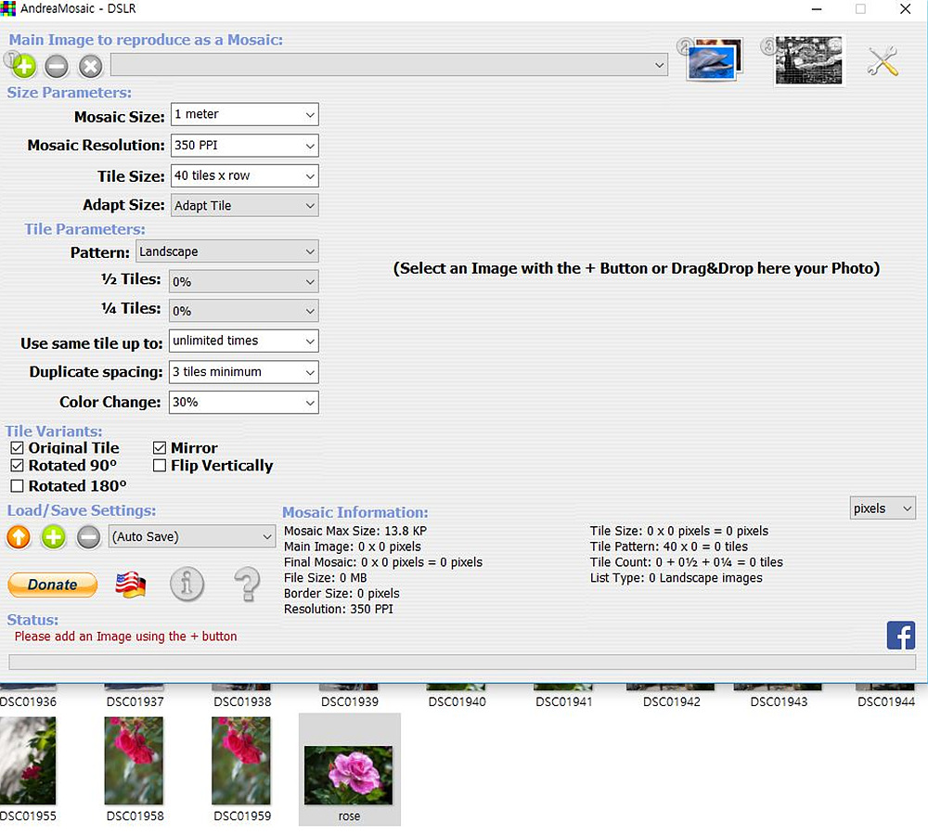
Task: Open ¼ Tiles percentage dropdown
Action: pyautogui.click(x=244, y=311)
